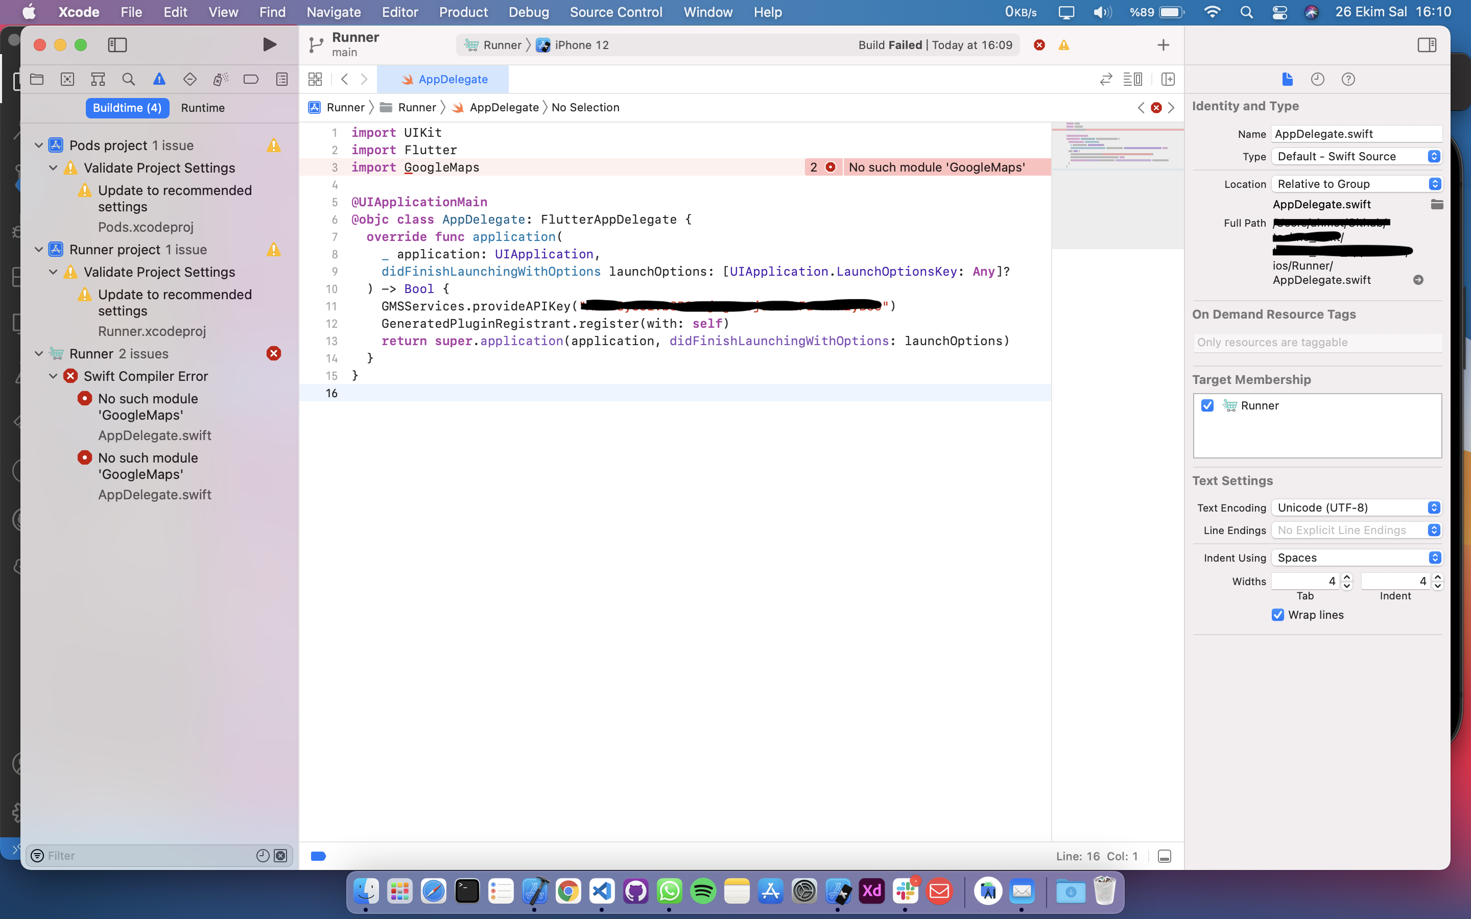
Task: Run the build with the play button
Action: coord(269,44)
